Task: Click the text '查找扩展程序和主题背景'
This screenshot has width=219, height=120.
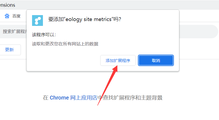Action: [x=130, y=98]
